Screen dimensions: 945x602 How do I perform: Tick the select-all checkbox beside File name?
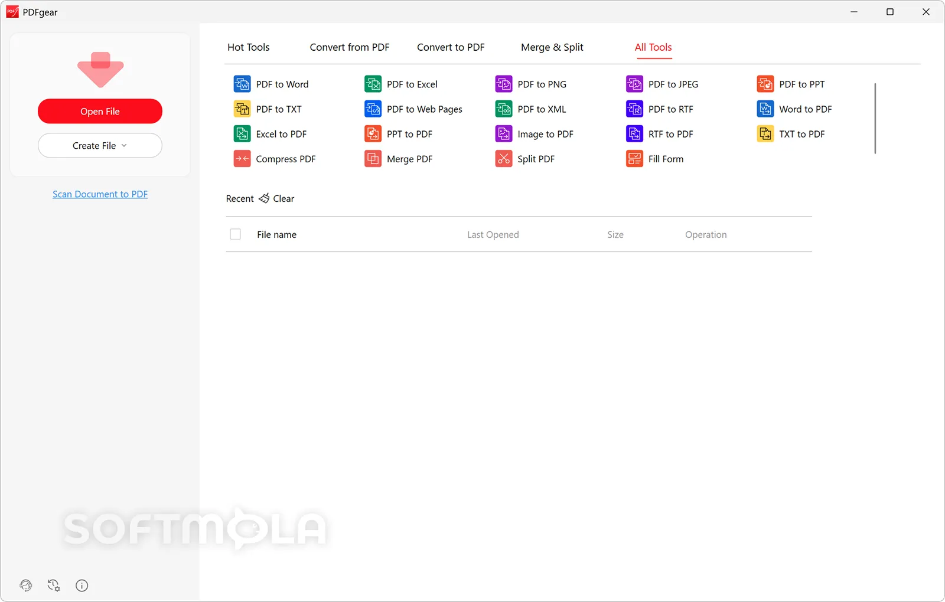(x=235, y=234)
